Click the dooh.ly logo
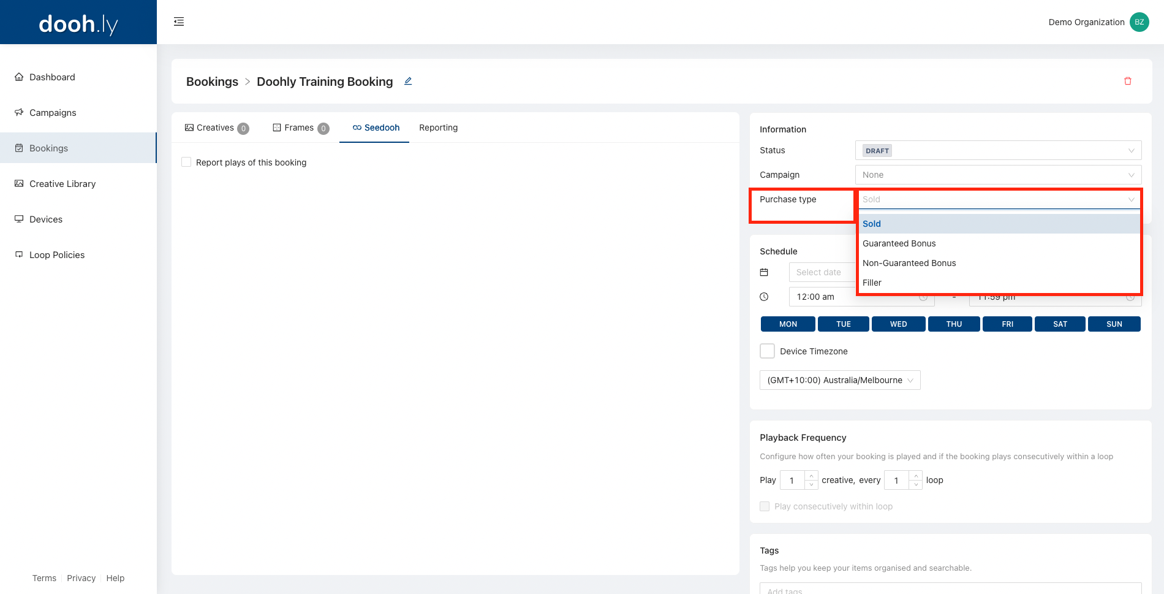 [78, 24]
